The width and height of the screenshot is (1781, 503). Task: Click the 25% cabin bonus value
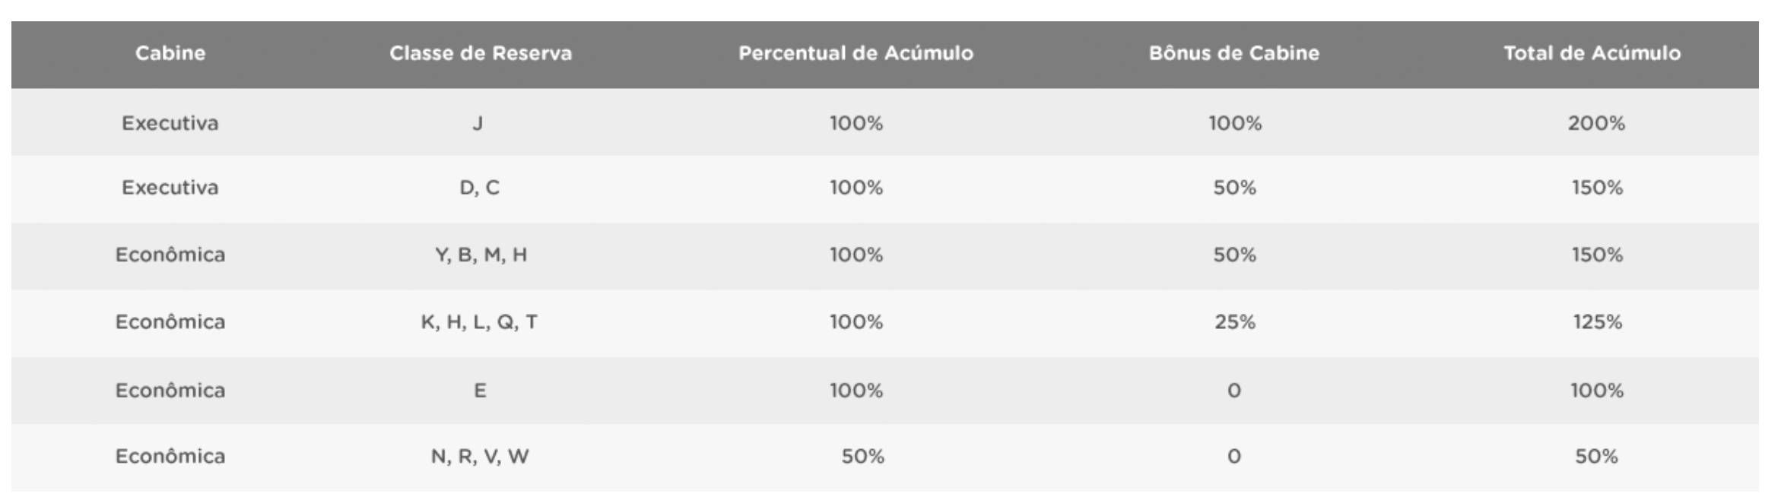tap(1234, 322)
